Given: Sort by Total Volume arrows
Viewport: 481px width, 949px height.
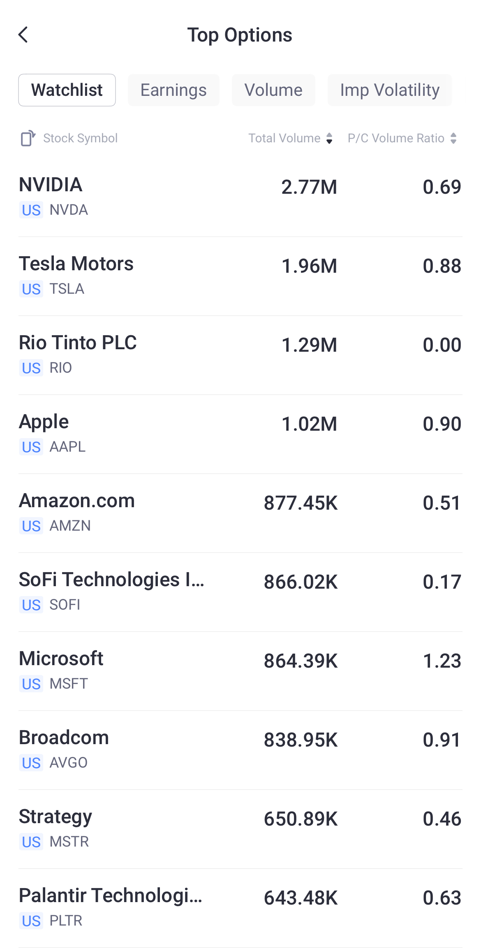Looking at the screenshot, I should point(329,138).
